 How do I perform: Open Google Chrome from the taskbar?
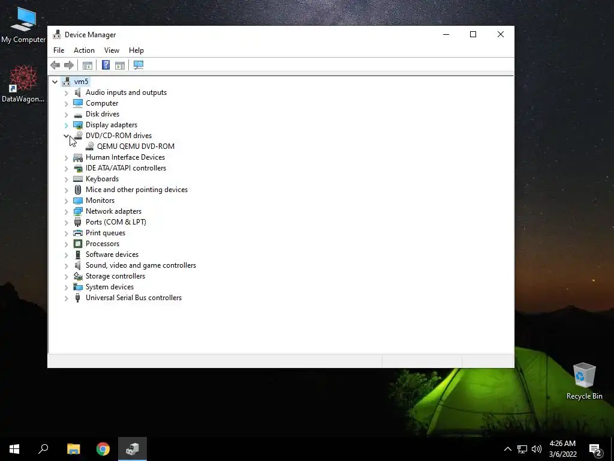[103, 449]
